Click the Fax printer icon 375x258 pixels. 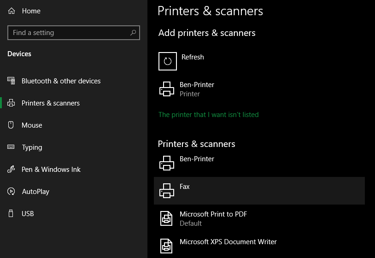tap(167, 191)
